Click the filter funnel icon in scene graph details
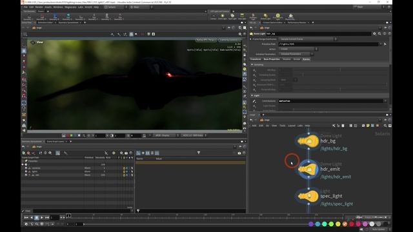 199,153
